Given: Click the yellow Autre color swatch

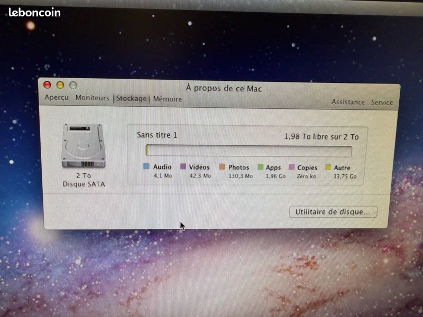Looking at the screenshot, I should tap(327, 167).
